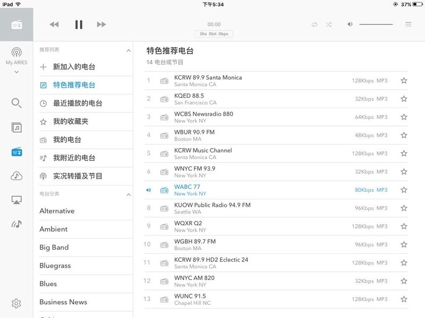Star WQXR Q2 station
This screenshot has height=318, width=425.
(404, 226)
